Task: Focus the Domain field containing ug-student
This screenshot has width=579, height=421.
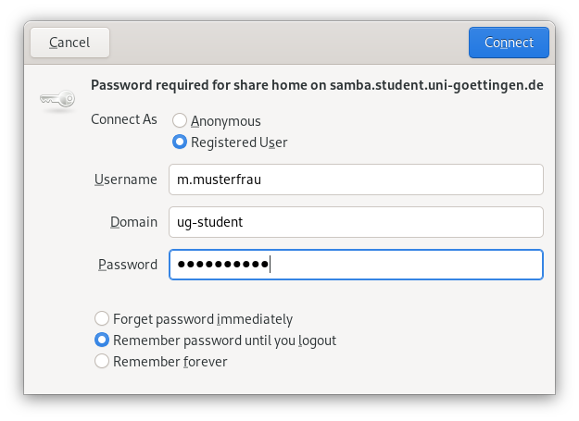Action: click(356, 222)
